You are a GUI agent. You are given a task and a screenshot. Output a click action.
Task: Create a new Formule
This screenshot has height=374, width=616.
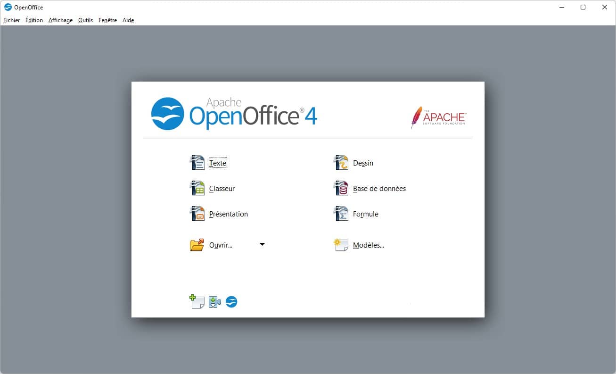point(366,214)
